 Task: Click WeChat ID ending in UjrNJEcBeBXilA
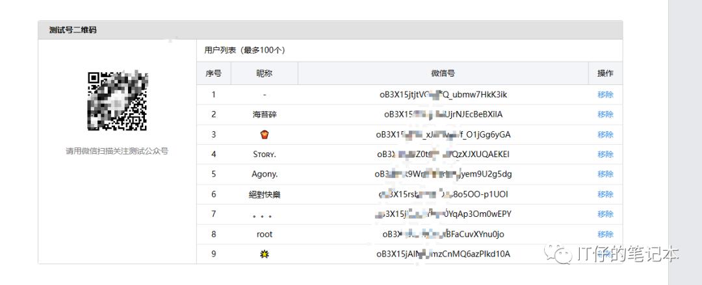tap(443, 114)
